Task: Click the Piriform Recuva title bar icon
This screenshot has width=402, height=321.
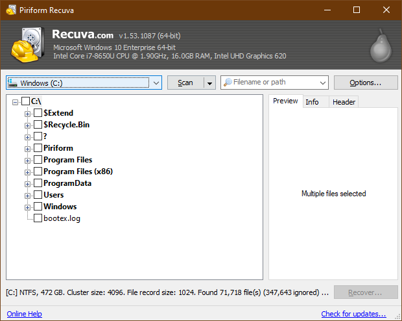Action: (11, 10)
